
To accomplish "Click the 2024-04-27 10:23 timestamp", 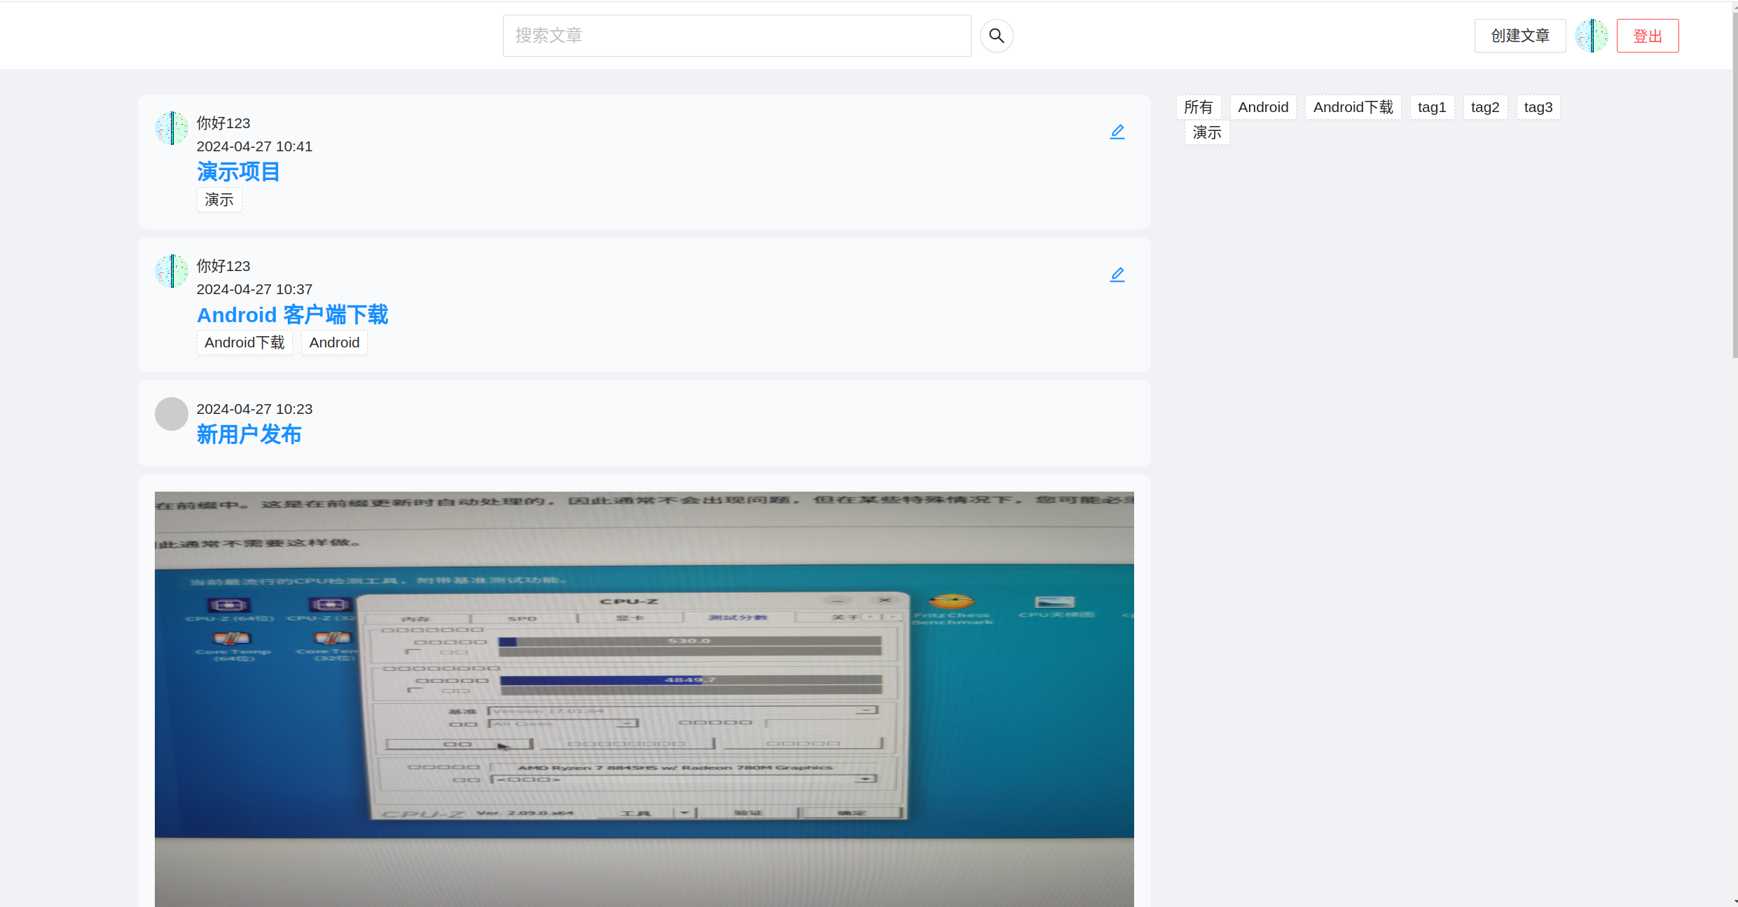I will 254,409.
